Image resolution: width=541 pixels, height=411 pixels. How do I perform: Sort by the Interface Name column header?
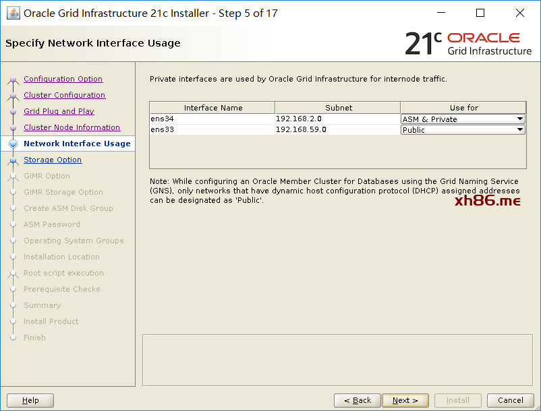tap(212, 108)
